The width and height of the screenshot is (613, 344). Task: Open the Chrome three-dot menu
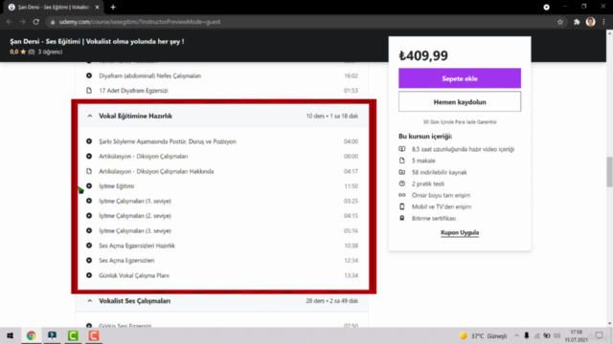coord(604,22)
